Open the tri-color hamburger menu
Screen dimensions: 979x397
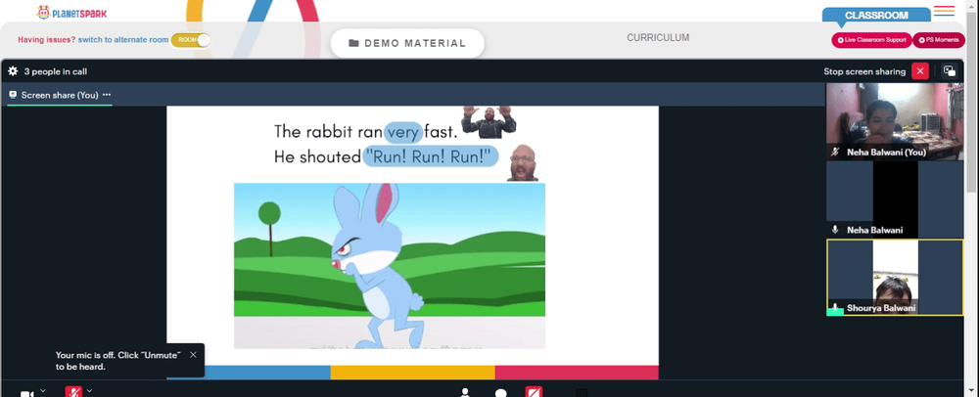click(x=944, y=11)
